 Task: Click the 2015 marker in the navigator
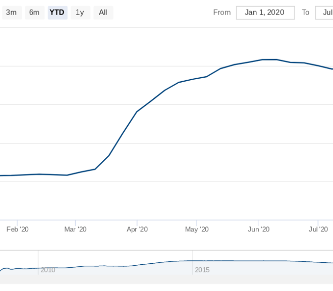tap(202, 270)
